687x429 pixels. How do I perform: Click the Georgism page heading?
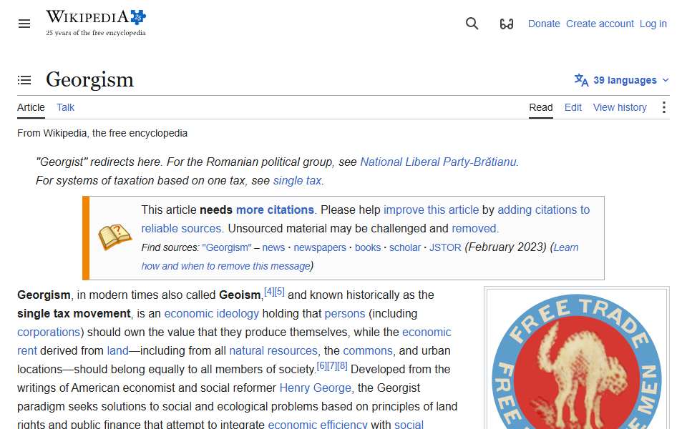(x=90, y=79)
